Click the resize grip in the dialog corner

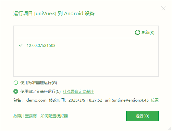(x=170, y=129)
